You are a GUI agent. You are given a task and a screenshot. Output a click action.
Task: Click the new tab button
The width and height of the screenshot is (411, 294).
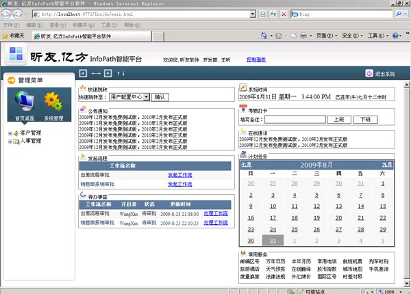(158, 36)
